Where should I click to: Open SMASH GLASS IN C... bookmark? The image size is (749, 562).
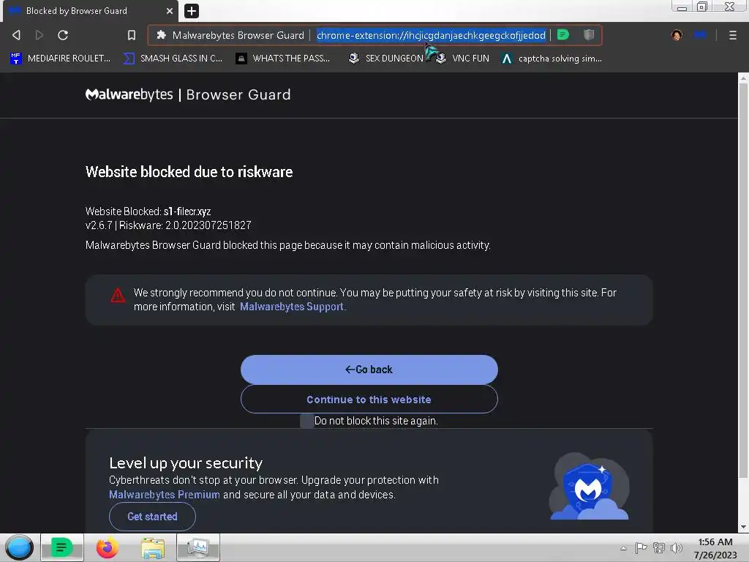pyautogui.click(x=173, y=59)
